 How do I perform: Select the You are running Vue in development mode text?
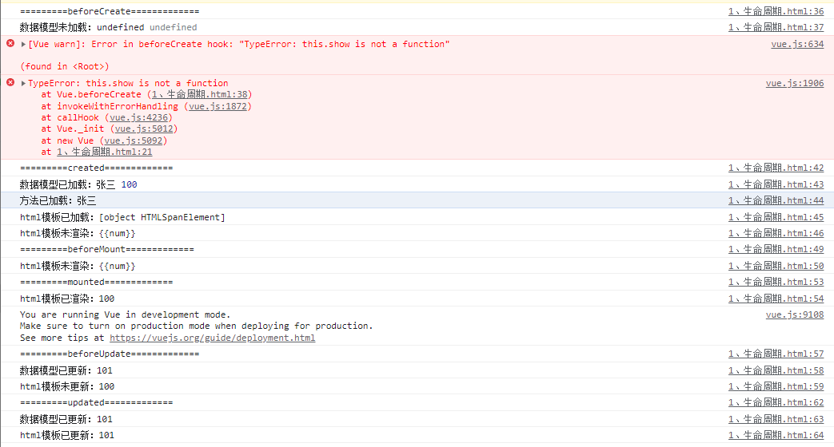click(x=125, y=314)
